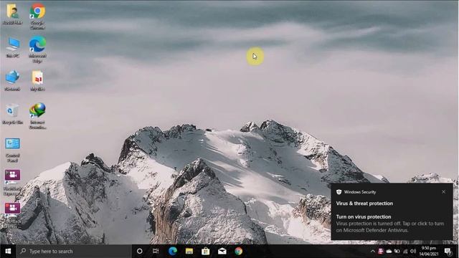Launch Google Chrome from the desktop
This screenshot has width=459, height=258.
pyautogui.click(x=37, y=16)
